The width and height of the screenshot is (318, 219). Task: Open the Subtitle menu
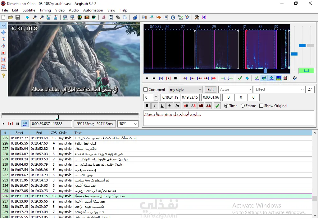[x=29, y=10]
